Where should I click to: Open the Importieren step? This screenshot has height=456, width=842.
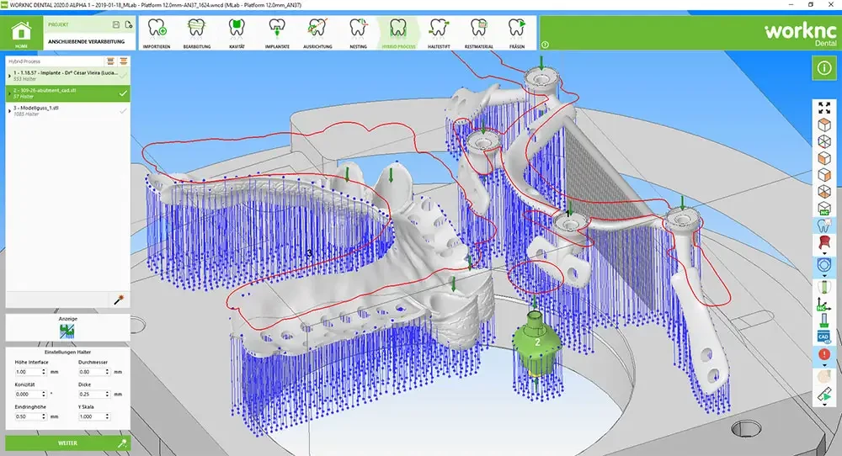coord(157,34)
